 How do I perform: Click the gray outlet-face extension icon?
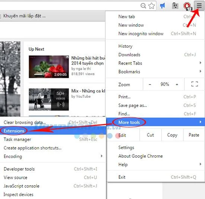point(175,6)
